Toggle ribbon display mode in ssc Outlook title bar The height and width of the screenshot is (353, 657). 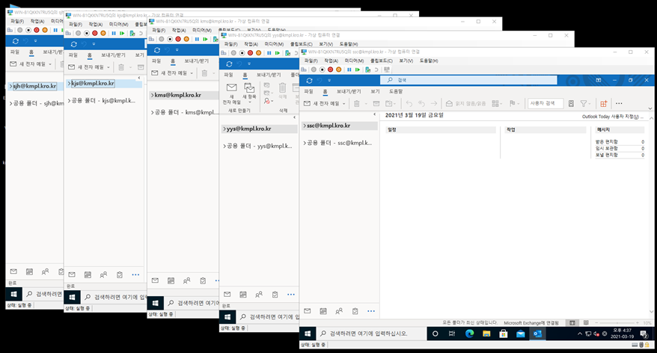(599, 80)
